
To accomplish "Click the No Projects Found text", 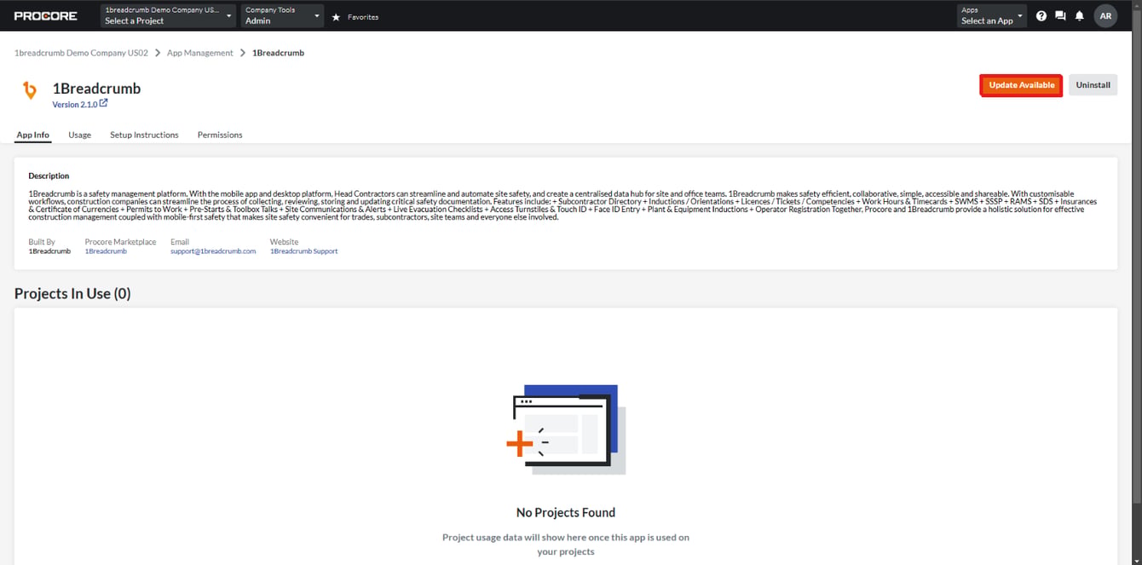I will 566,512.
